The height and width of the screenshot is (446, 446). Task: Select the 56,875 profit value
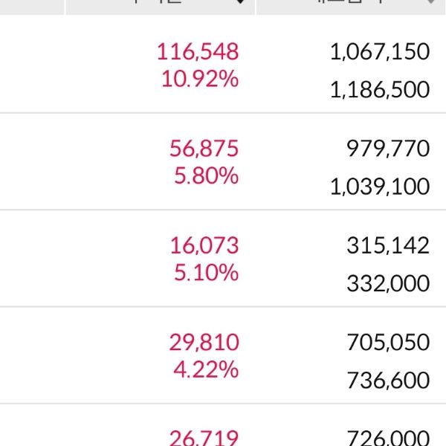click(204, 149)
